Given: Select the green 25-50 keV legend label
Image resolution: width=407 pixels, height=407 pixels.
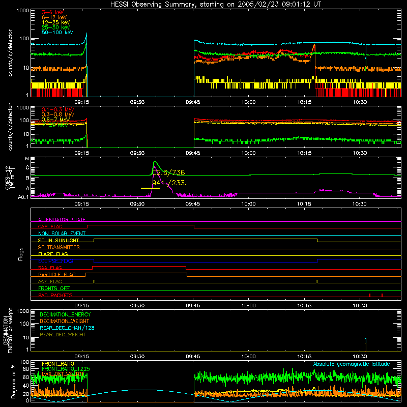Looking at the screenshot, I should (55, 27).
